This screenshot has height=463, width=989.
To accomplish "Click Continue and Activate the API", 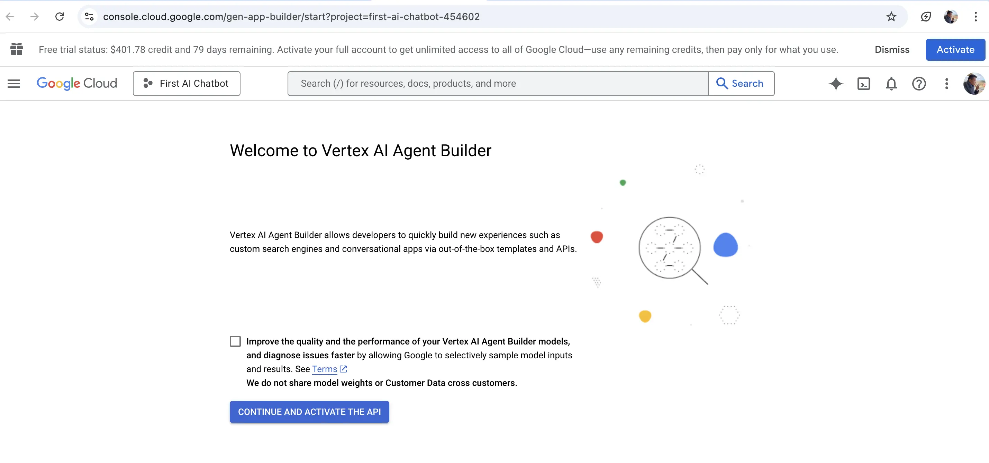I will pyautogui.click(x=309, y=412).
